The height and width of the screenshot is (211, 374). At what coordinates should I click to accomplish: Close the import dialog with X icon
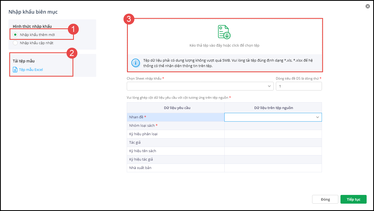368,6
